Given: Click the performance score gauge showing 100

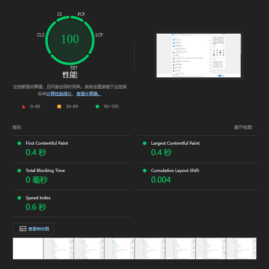Looking at the screenshot, I should [x=70, y=39].
